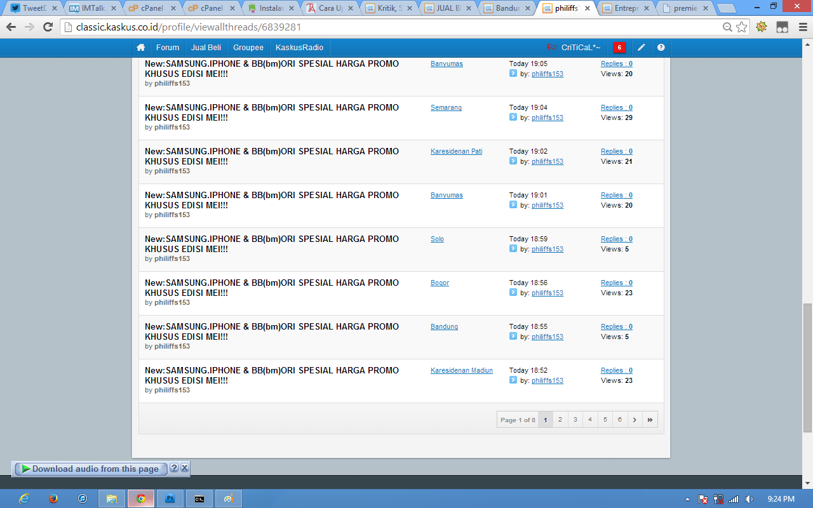Jump to last page double-arrow

[x=650, y=420]
